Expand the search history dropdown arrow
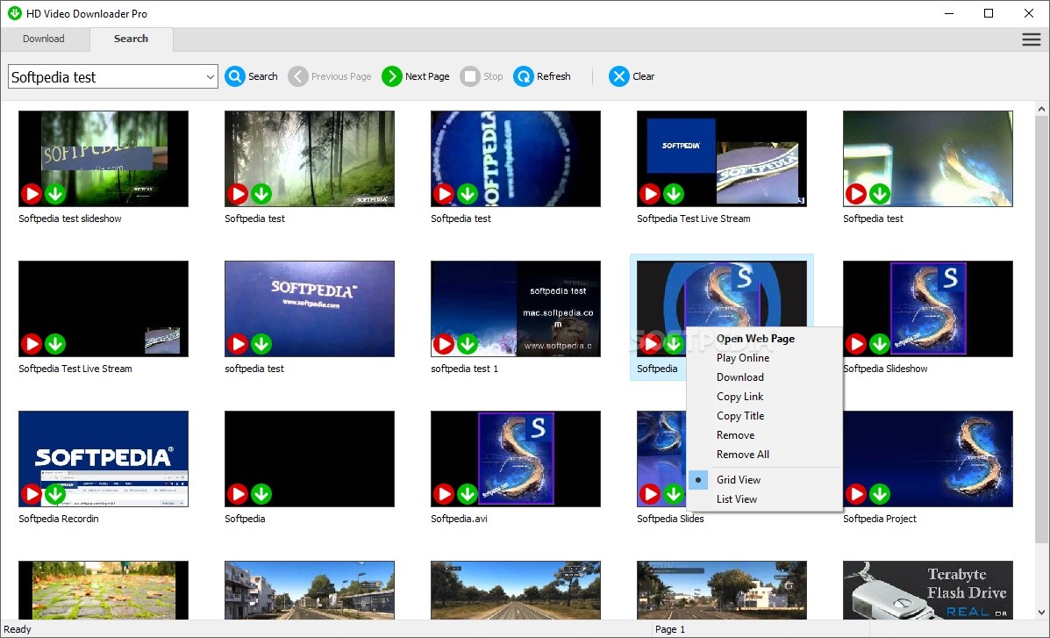Screen dimensions: 1050x638 pos(210,77)
